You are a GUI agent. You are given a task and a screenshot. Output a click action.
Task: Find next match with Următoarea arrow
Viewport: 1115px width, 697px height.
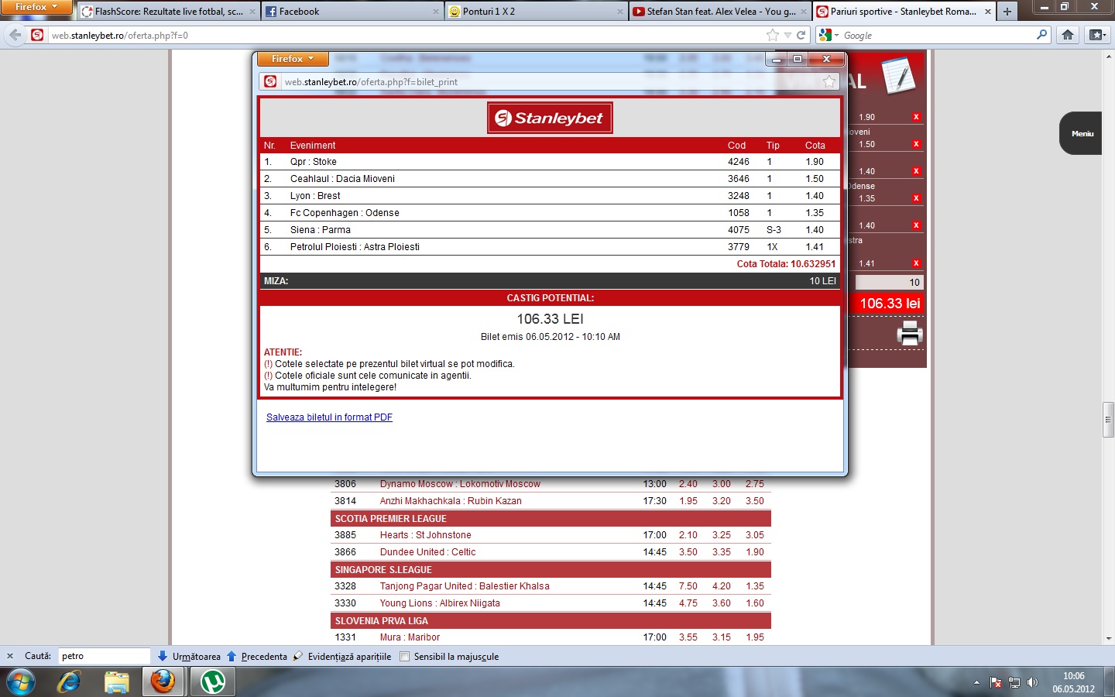pos(189,656)
